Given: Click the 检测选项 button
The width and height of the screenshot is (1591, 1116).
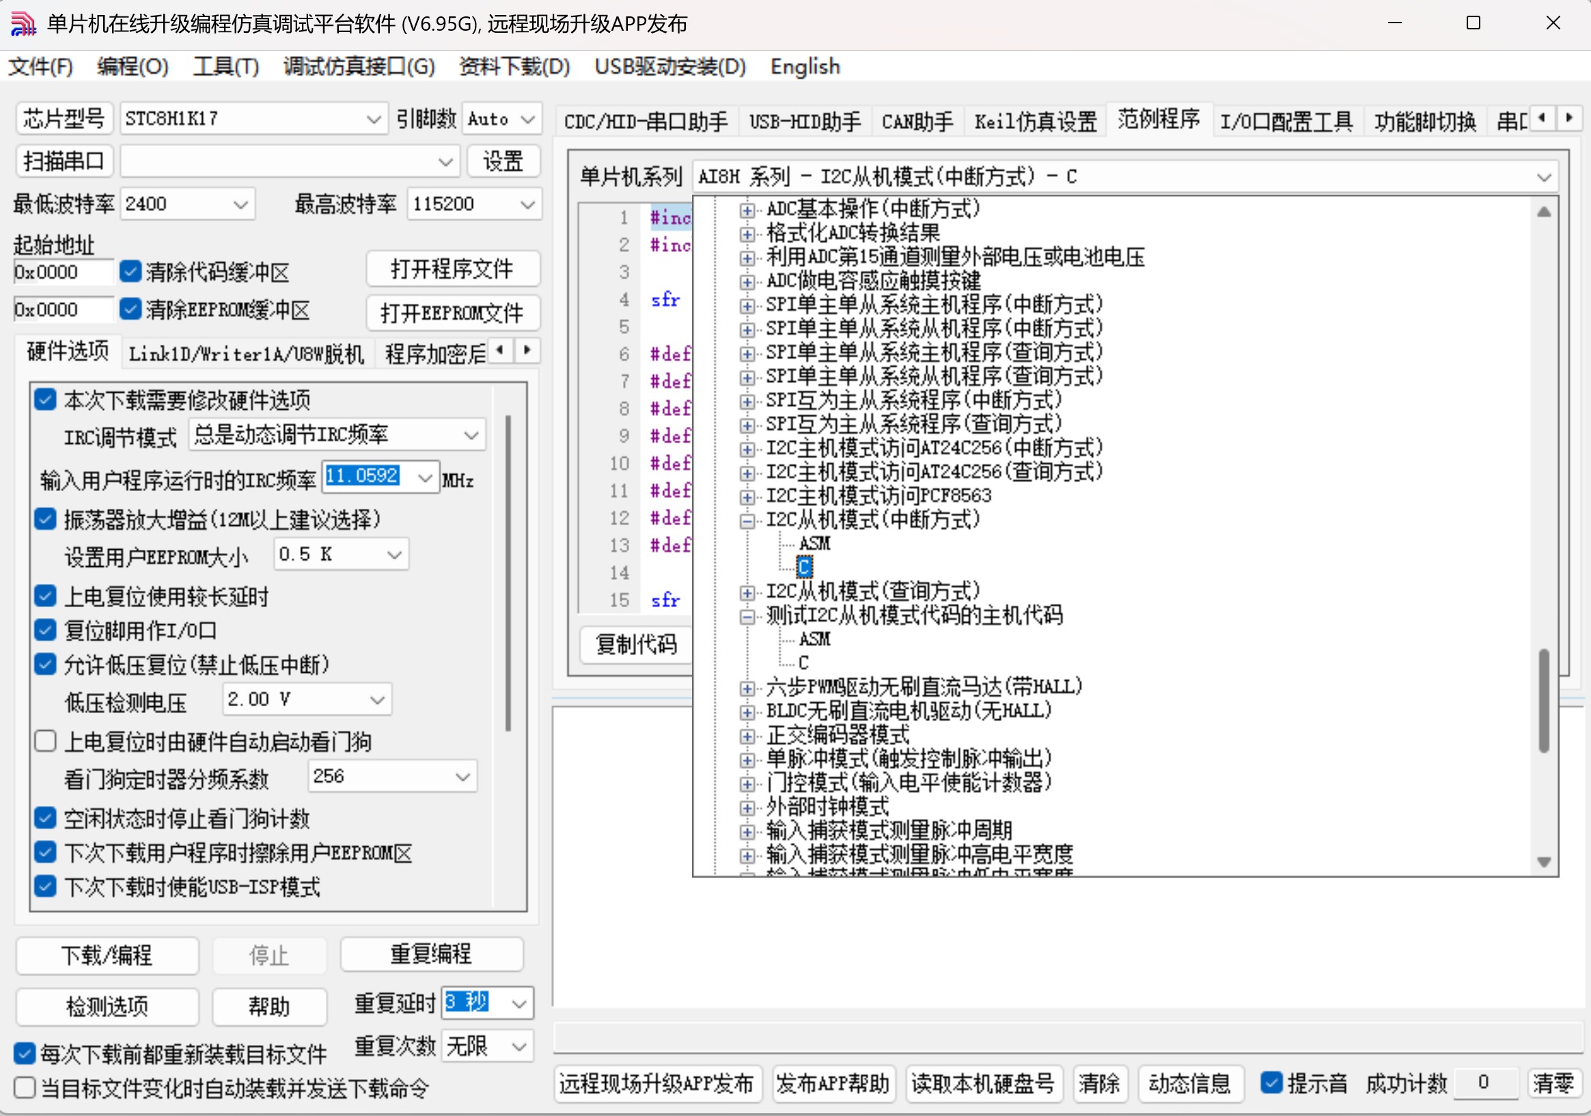Looking at the screenshot, I should pyautogui.click(x=107, y=1006).
